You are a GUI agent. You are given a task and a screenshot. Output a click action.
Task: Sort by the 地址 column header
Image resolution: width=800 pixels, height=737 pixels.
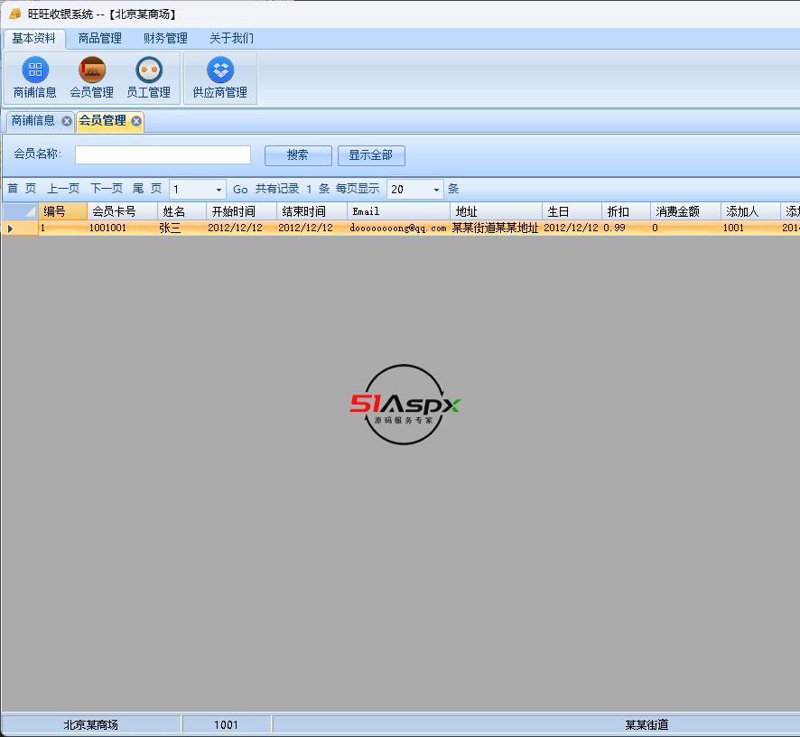pos(496,210)
